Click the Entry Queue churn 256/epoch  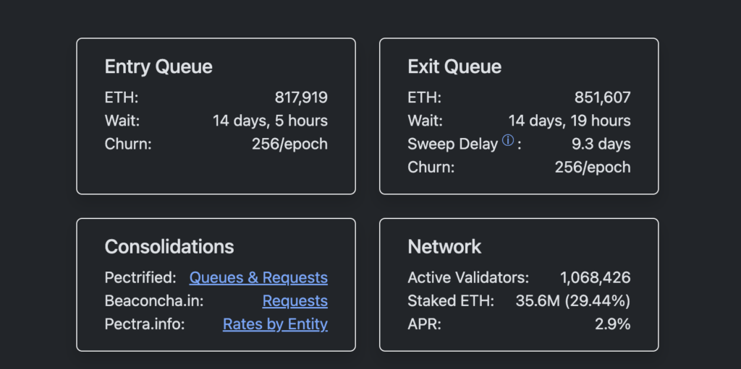point(289,144)
